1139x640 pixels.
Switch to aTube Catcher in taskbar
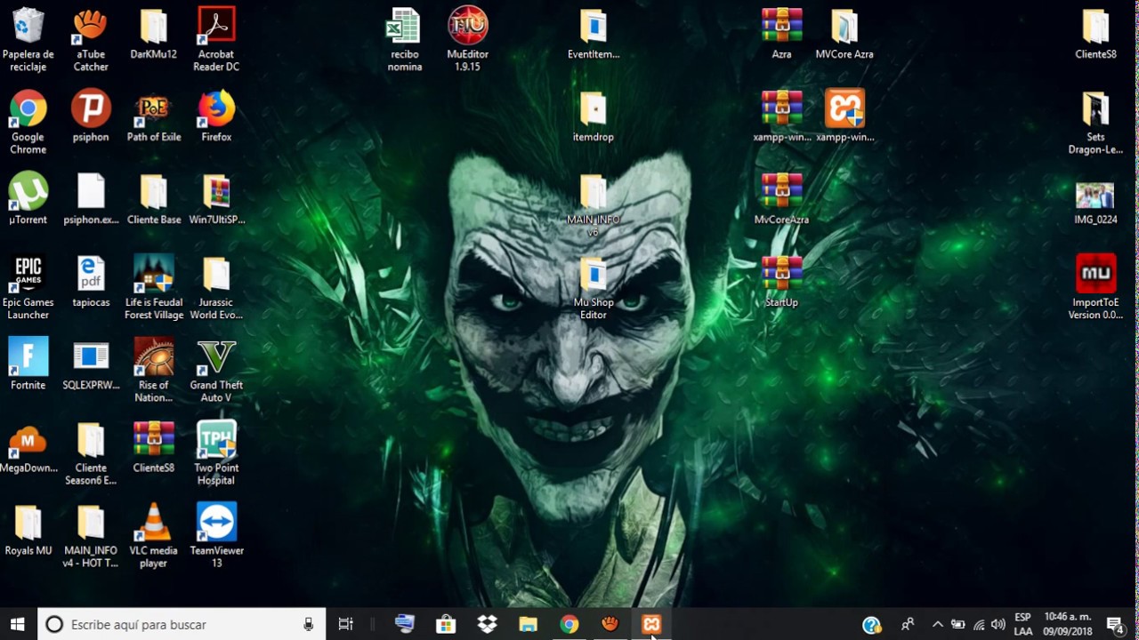pyautogui.click(x=610, y=625)
